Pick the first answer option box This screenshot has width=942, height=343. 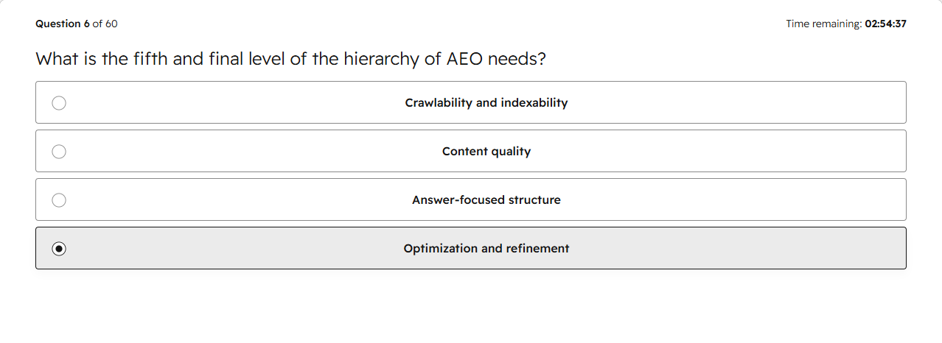(471, 102)
